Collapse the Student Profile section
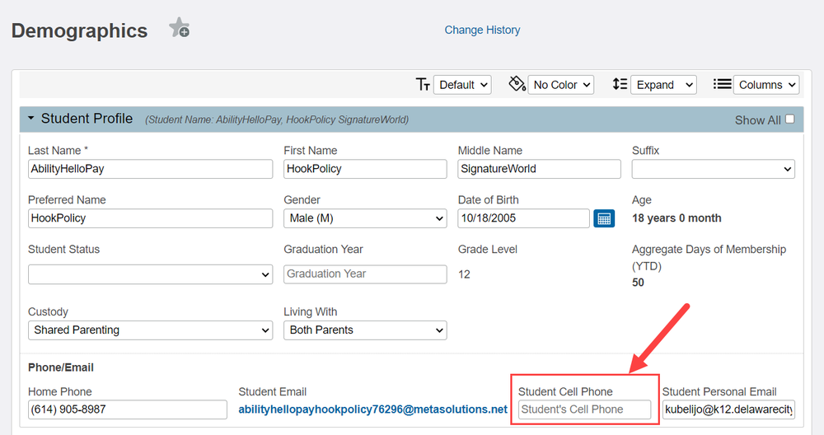This screenshot has height=435, width=824. click(x=31, y=118)
